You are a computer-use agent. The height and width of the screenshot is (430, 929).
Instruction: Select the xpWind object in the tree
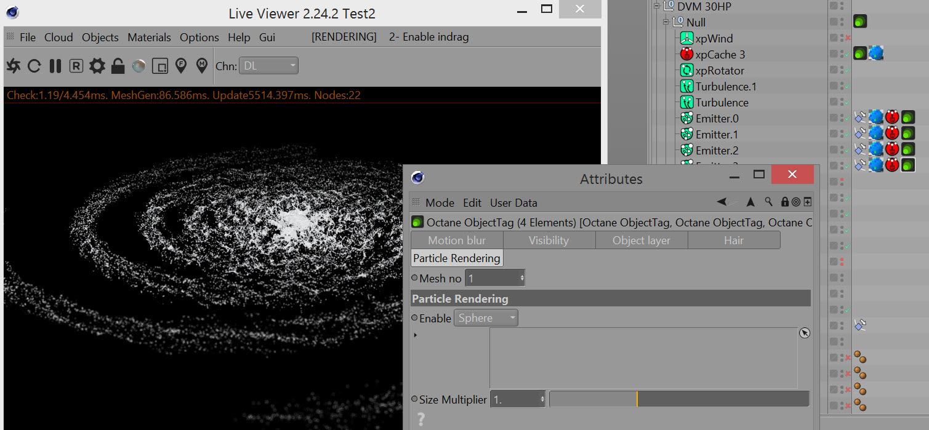point(714,38)
